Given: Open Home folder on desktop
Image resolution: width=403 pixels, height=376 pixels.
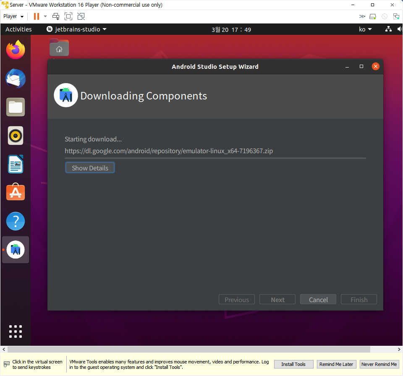Looking at the screenshot, I should (59, 47).
